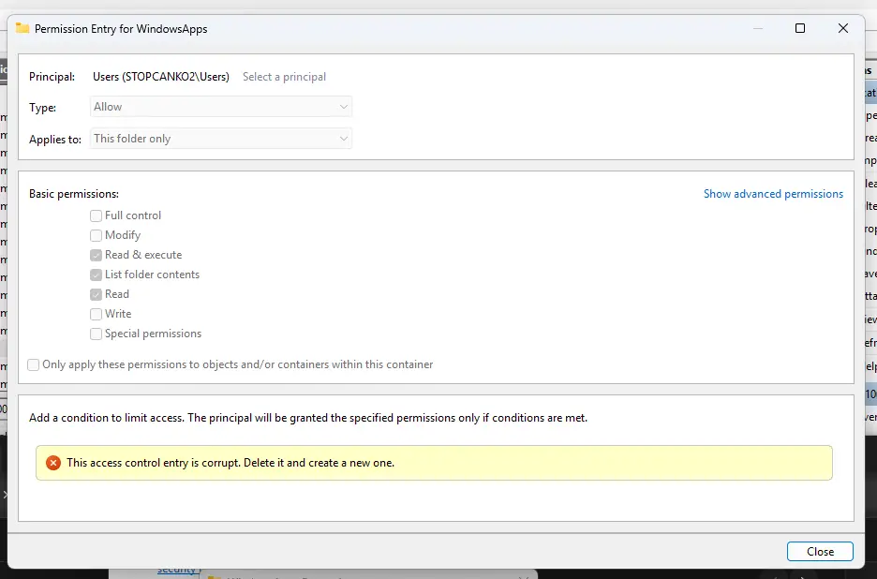Open Show advanced permissions link

click(x=773, y=194)
